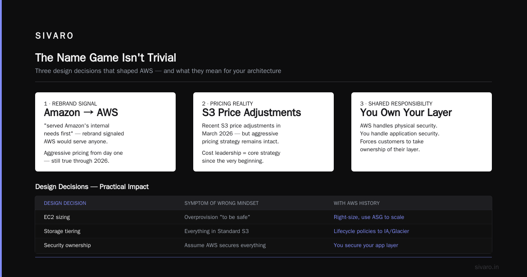Click 'Aggressive pricing from day one' paragraph
This screenshot has height=277, width=527.
click(x=83, y=157)
